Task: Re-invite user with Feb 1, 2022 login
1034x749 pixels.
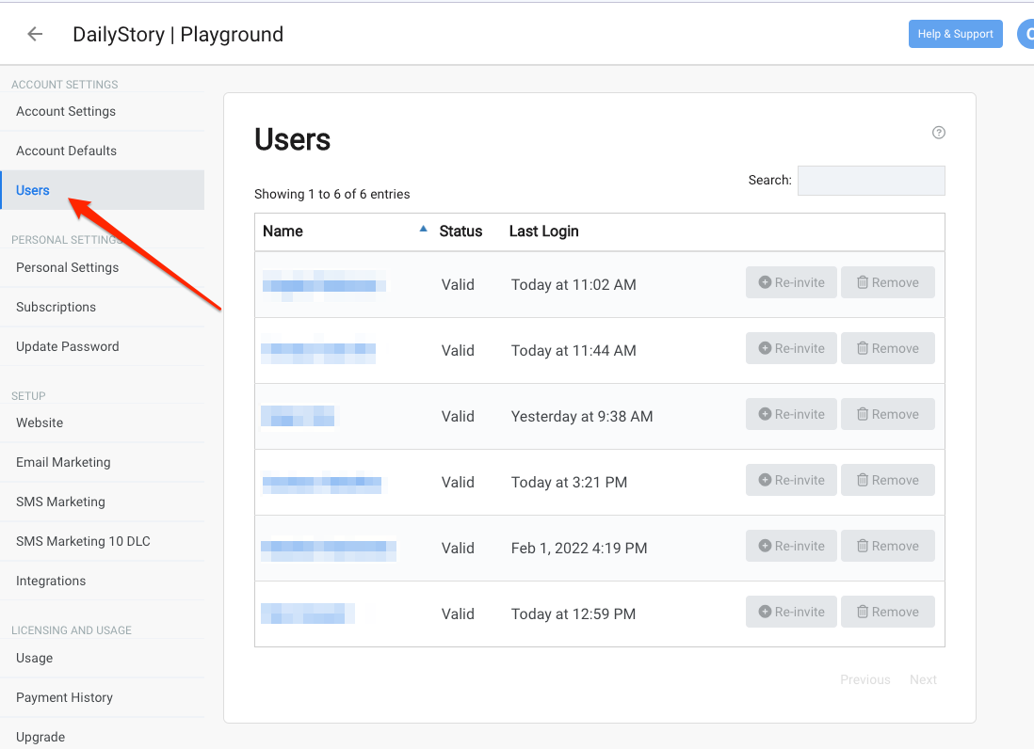Action: [x=791, y=546]
